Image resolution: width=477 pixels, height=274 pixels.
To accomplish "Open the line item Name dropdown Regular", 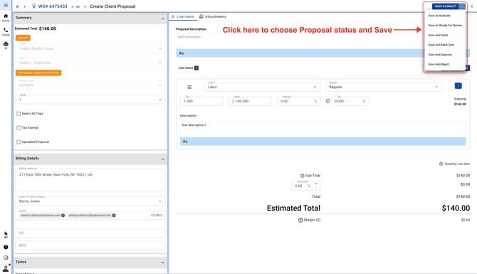I will (x=383, y=87).
